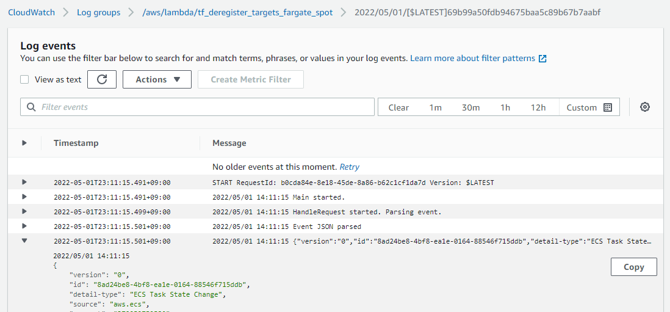Select the 1m time range

pyautogui.click(x=436, y=107)
